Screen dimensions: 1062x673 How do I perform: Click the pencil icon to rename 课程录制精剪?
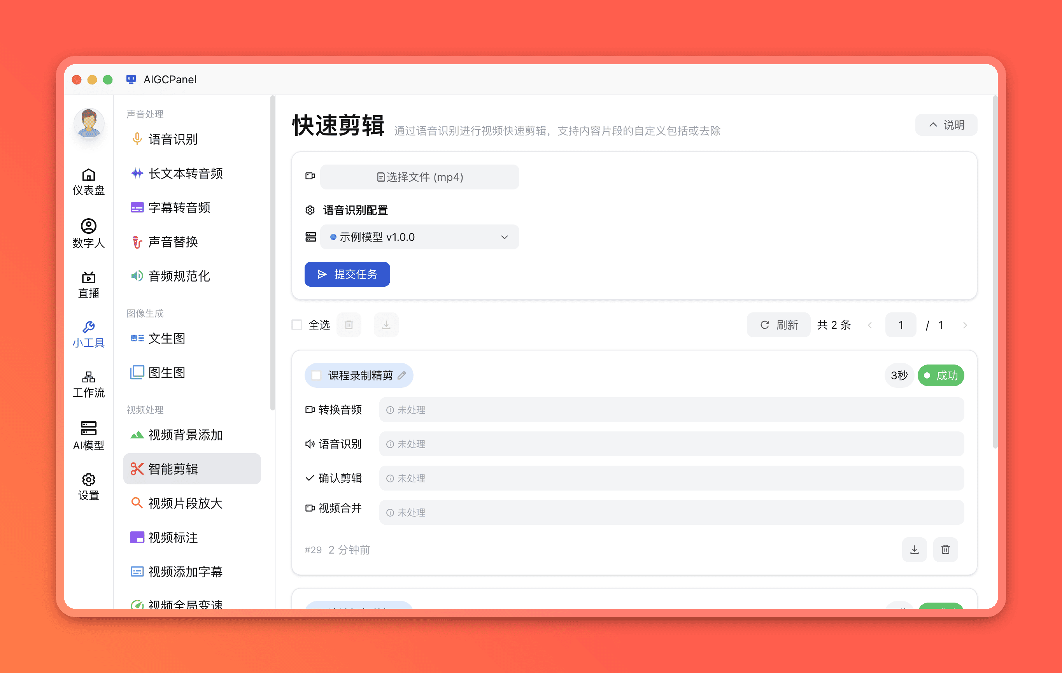coord(402,375)
